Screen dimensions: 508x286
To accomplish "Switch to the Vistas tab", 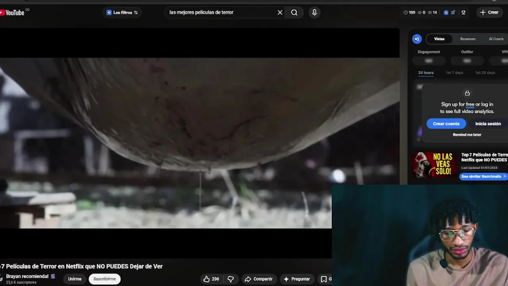I will point(439,39).
